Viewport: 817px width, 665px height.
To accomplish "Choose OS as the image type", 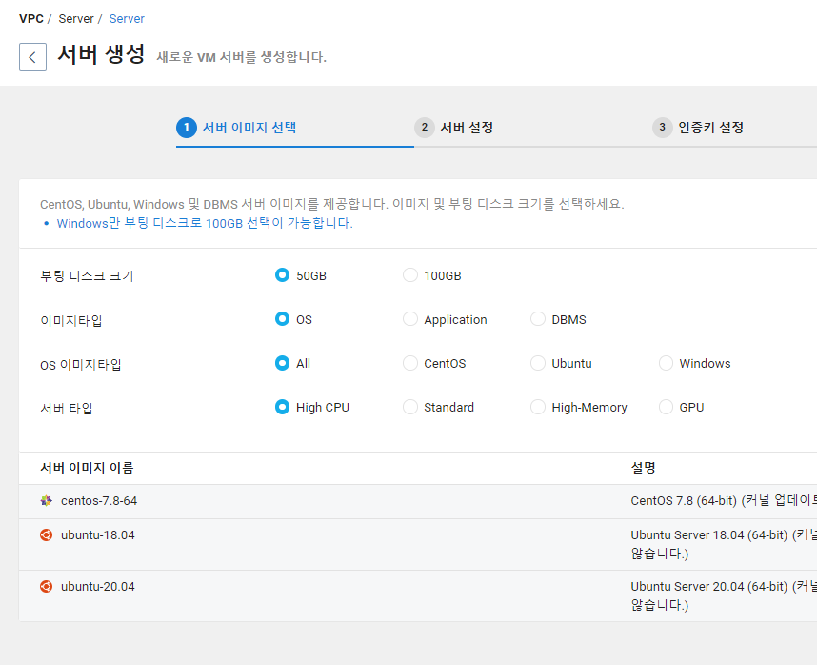I will (282, 319).
